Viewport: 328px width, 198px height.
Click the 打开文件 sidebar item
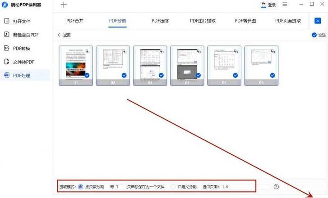(25, 21)
